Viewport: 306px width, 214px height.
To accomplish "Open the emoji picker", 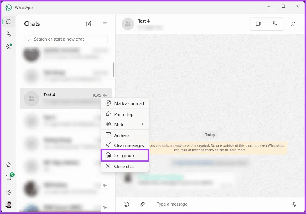I will click(x=126, y=204).
